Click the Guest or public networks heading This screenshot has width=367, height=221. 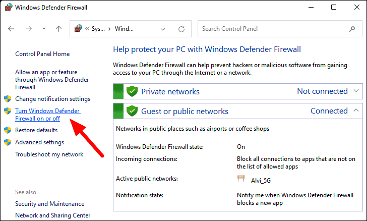pos(185,112)
